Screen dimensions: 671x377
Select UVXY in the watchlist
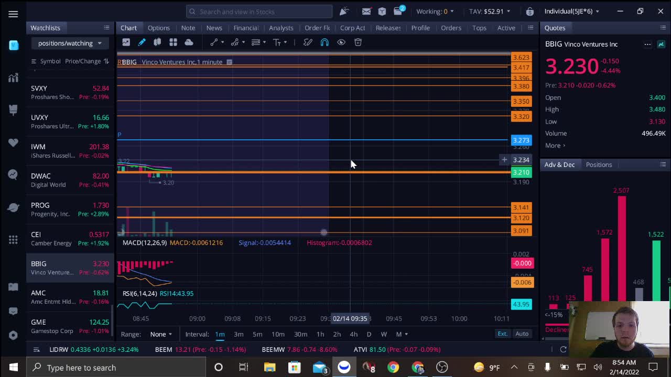(70, 121)
